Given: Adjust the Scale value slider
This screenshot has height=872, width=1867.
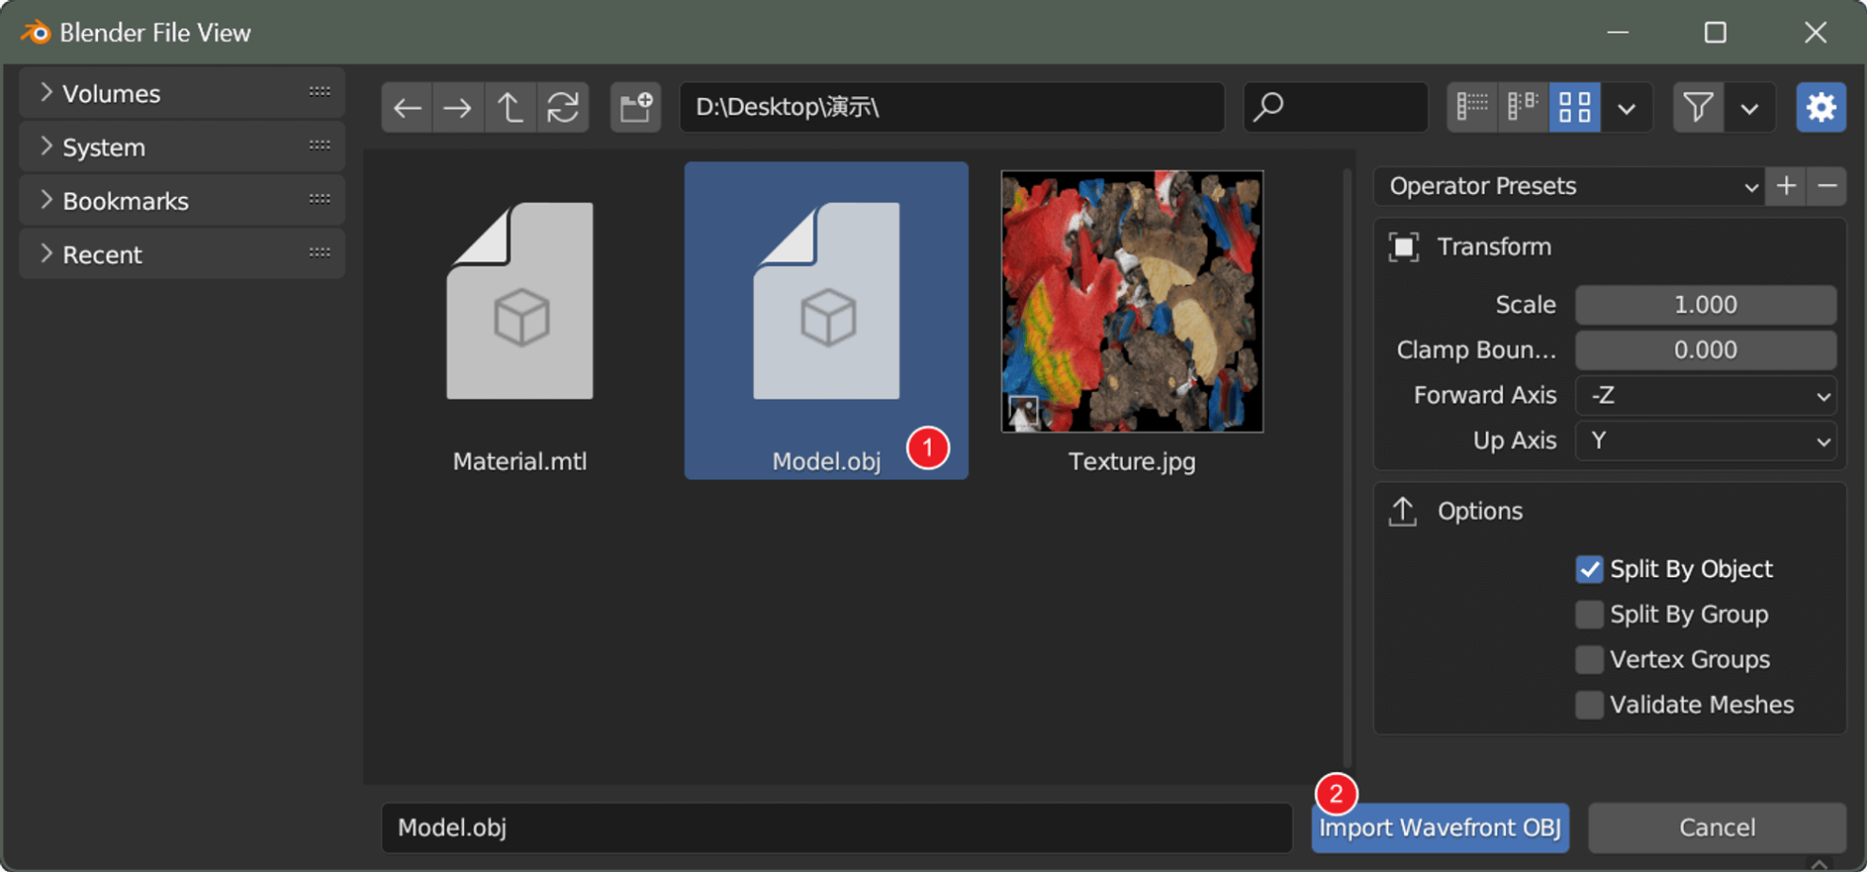Looking at the screenshot, I should click(x=1705, y=304).
